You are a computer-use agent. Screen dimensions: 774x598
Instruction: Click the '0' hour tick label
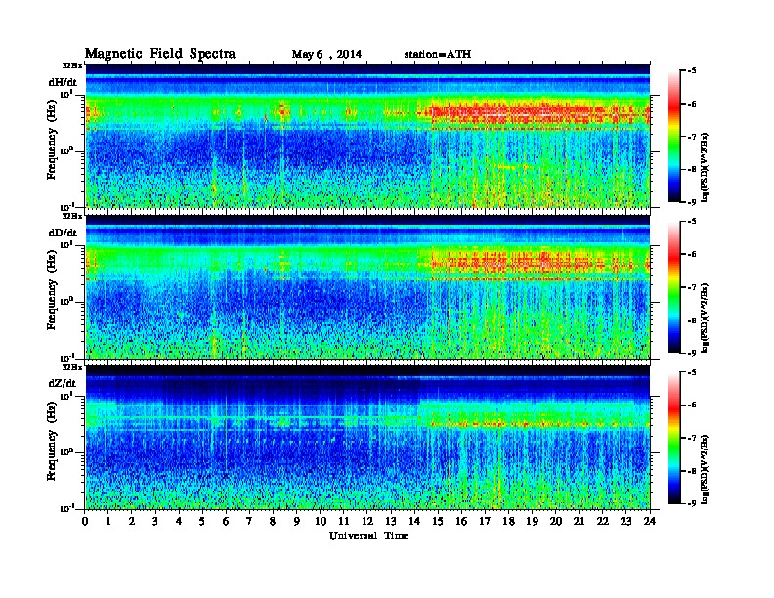tap(85, 521)
